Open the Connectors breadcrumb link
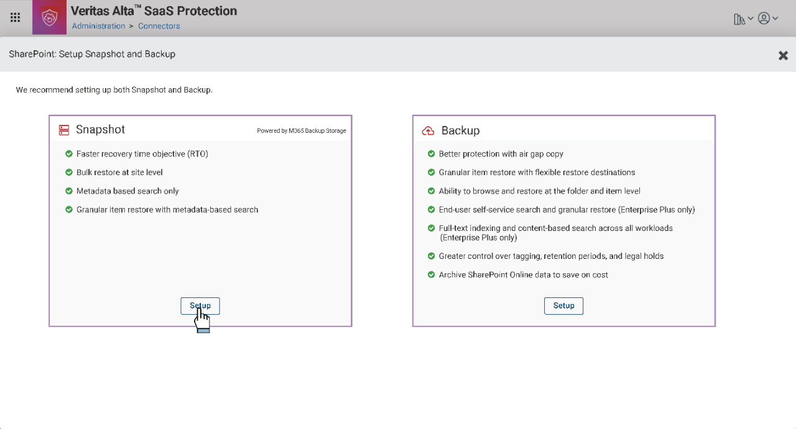Image resolution: width=796 pixels, height=429 pixels. click(159, 26)
